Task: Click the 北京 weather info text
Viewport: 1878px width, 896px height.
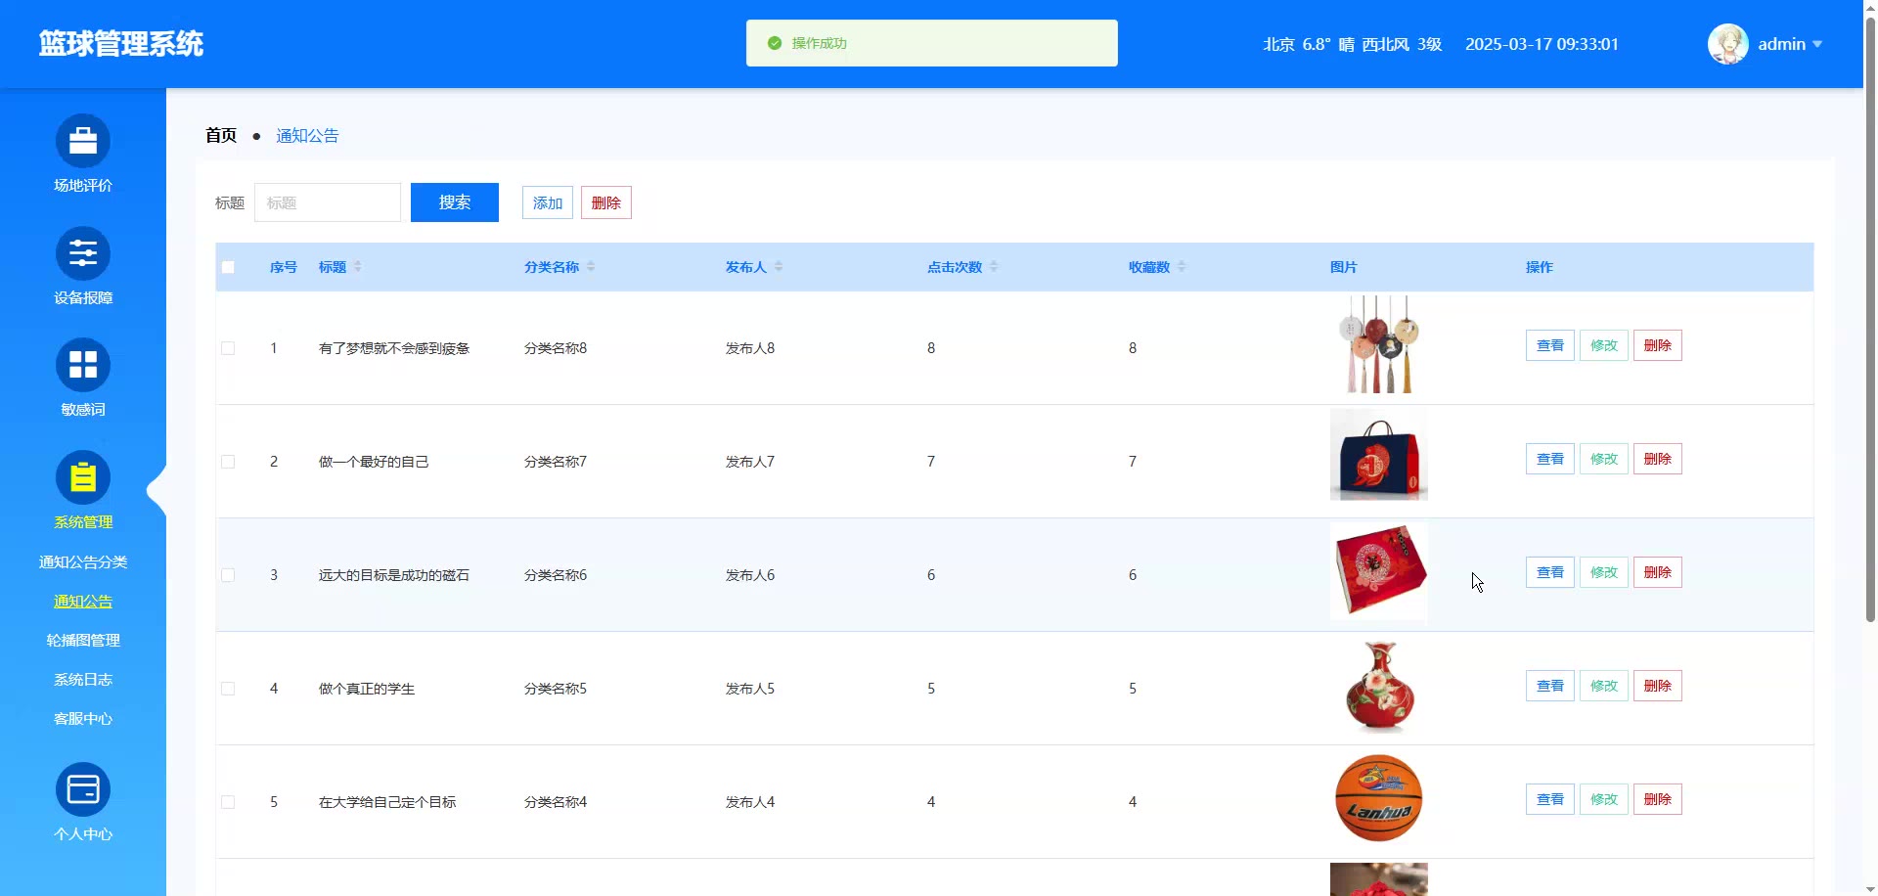Action: [1353, 44]
